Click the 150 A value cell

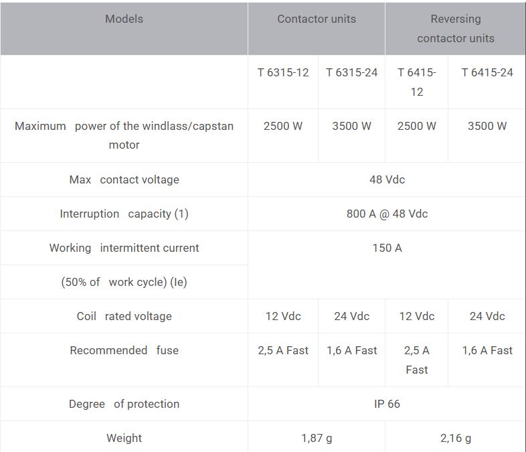click(387, 248)
